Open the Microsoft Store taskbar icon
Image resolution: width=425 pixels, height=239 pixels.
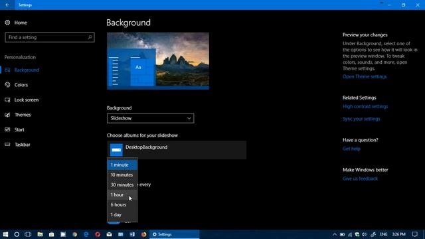click(x=52, y=234)
